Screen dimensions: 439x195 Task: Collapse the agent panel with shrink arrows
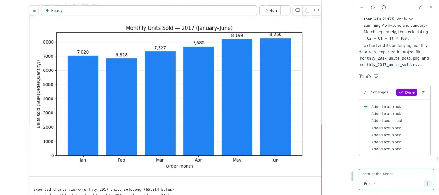[x=420, y=7]
